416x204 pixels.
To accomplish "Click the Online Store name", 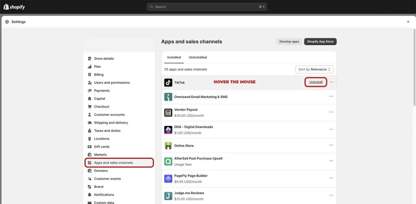I will [184, 146].
